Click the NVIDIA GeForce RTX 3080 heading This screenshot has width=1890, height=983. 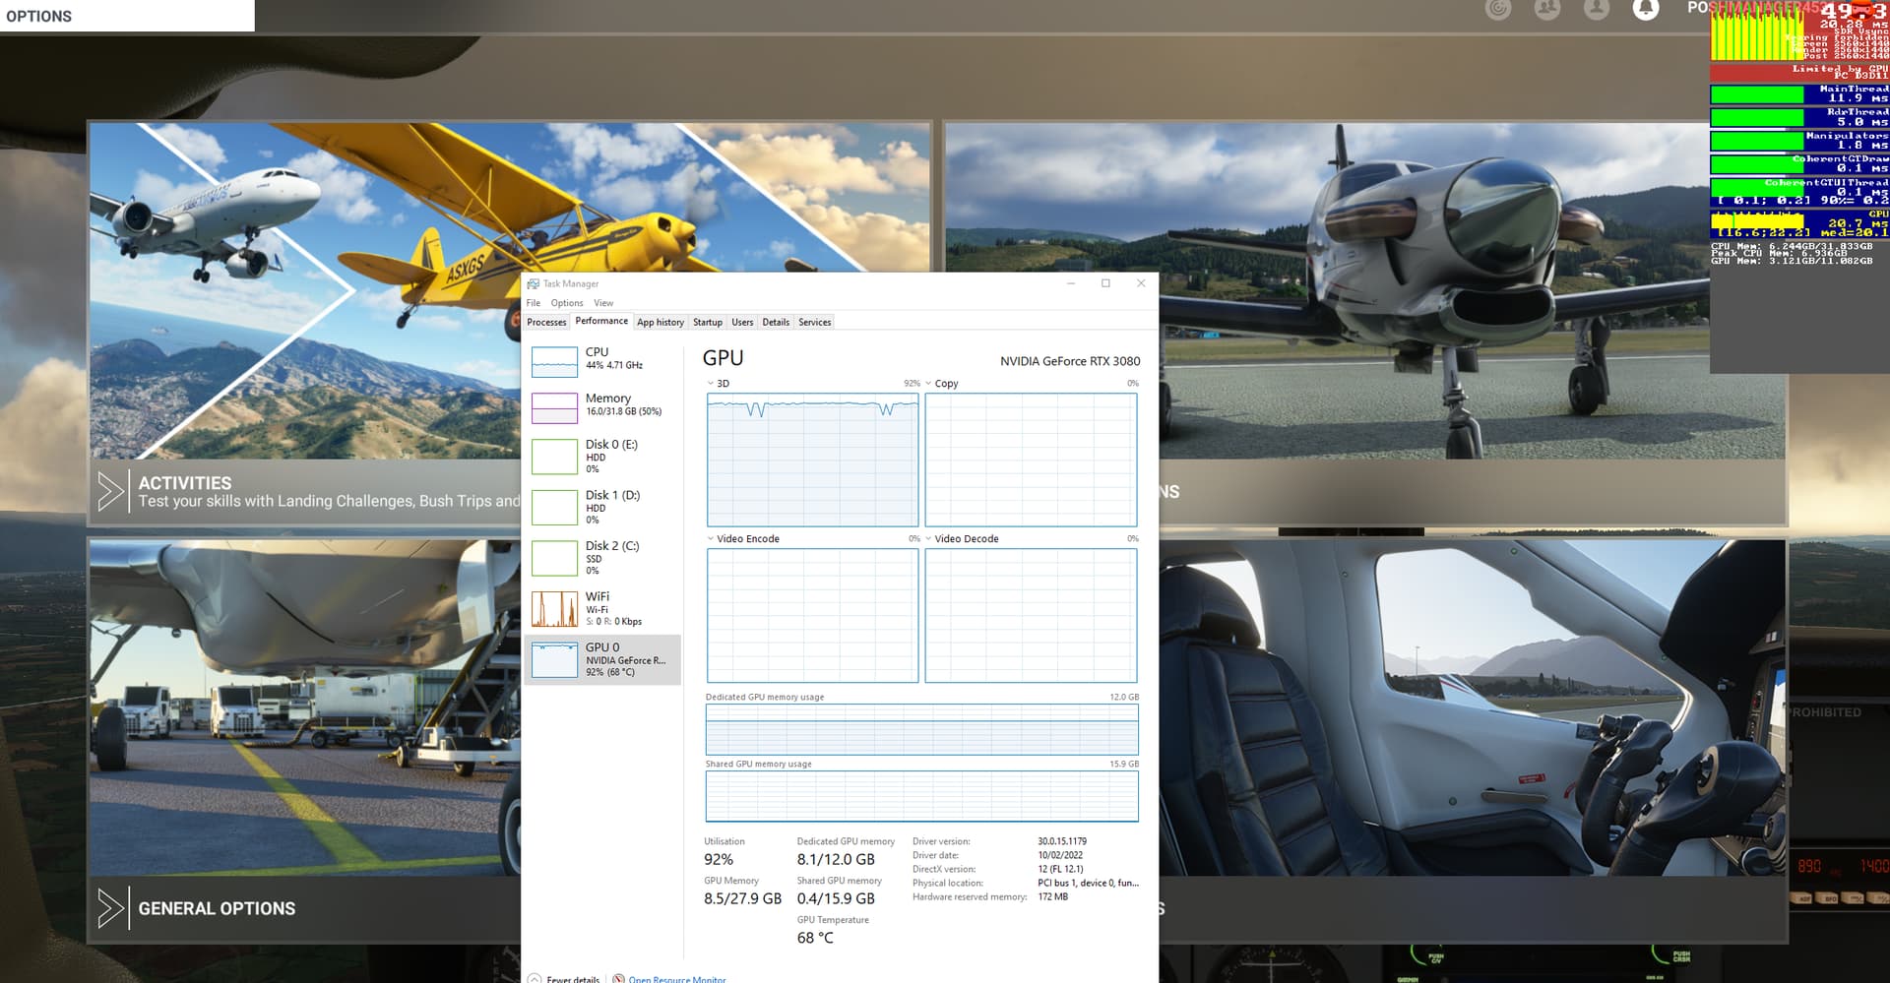[x=1070, y=361]
